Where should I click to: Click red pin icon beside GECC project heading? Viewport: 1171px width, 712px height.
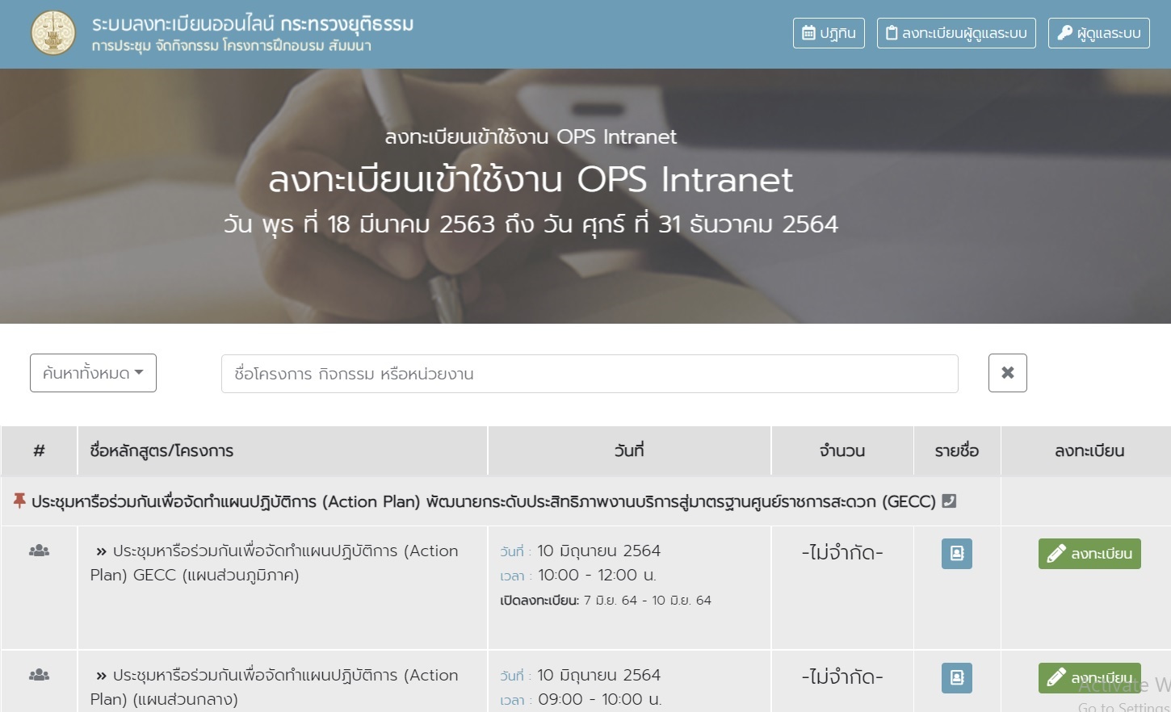coord(18,500)
